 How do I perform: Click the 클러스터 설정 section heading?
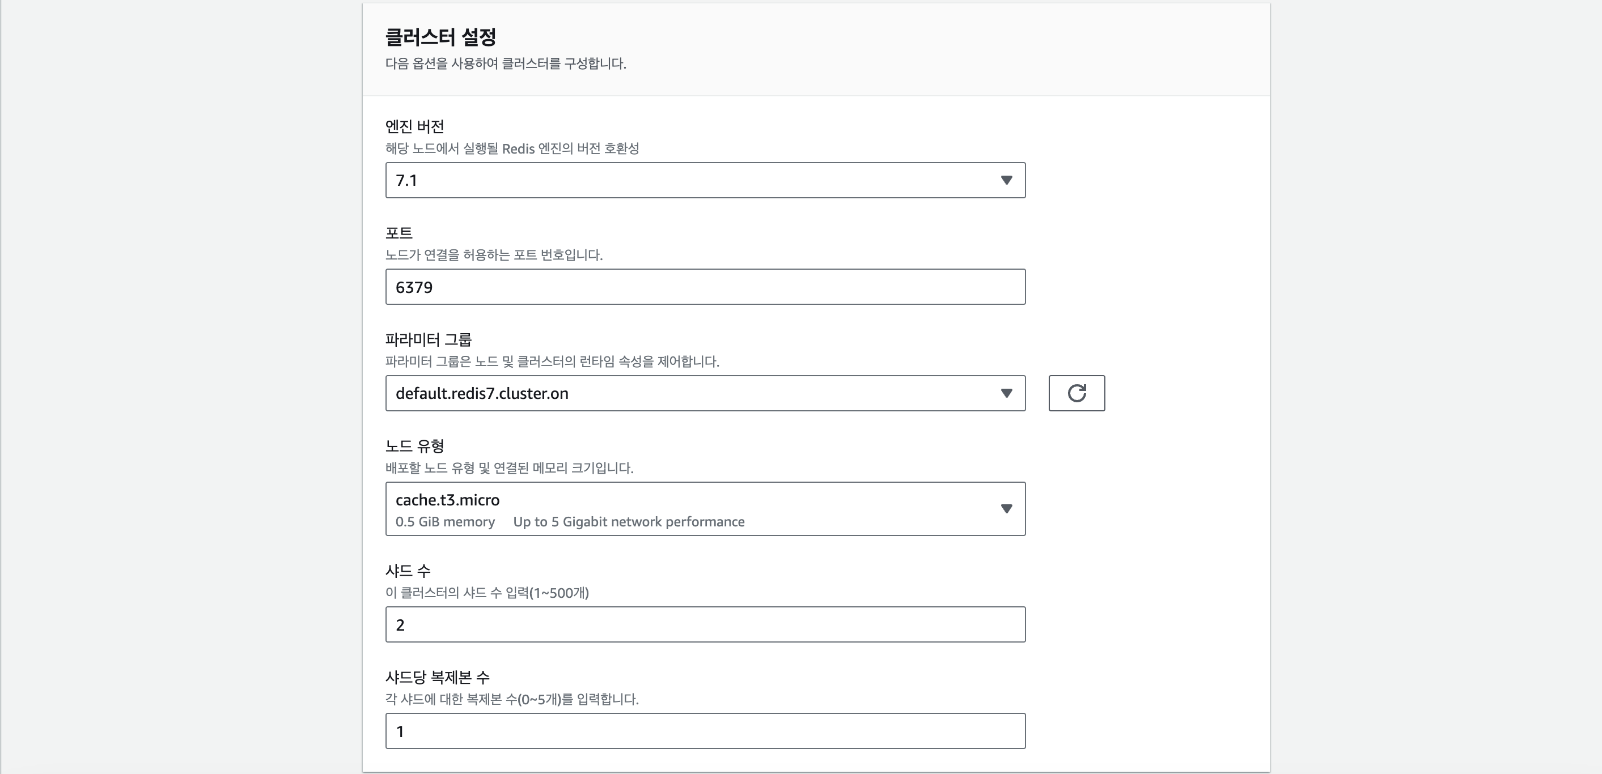440,37
